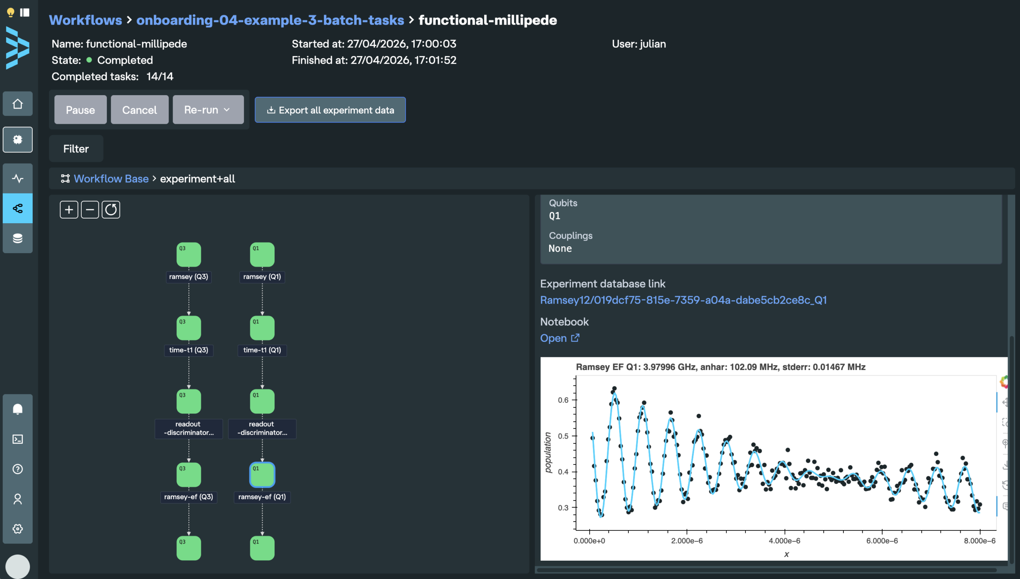Image resolution: width=1020 pixels, height=579 pixels.
Task: Open the Home sidebar icon
Action: (x=18, y=104)
